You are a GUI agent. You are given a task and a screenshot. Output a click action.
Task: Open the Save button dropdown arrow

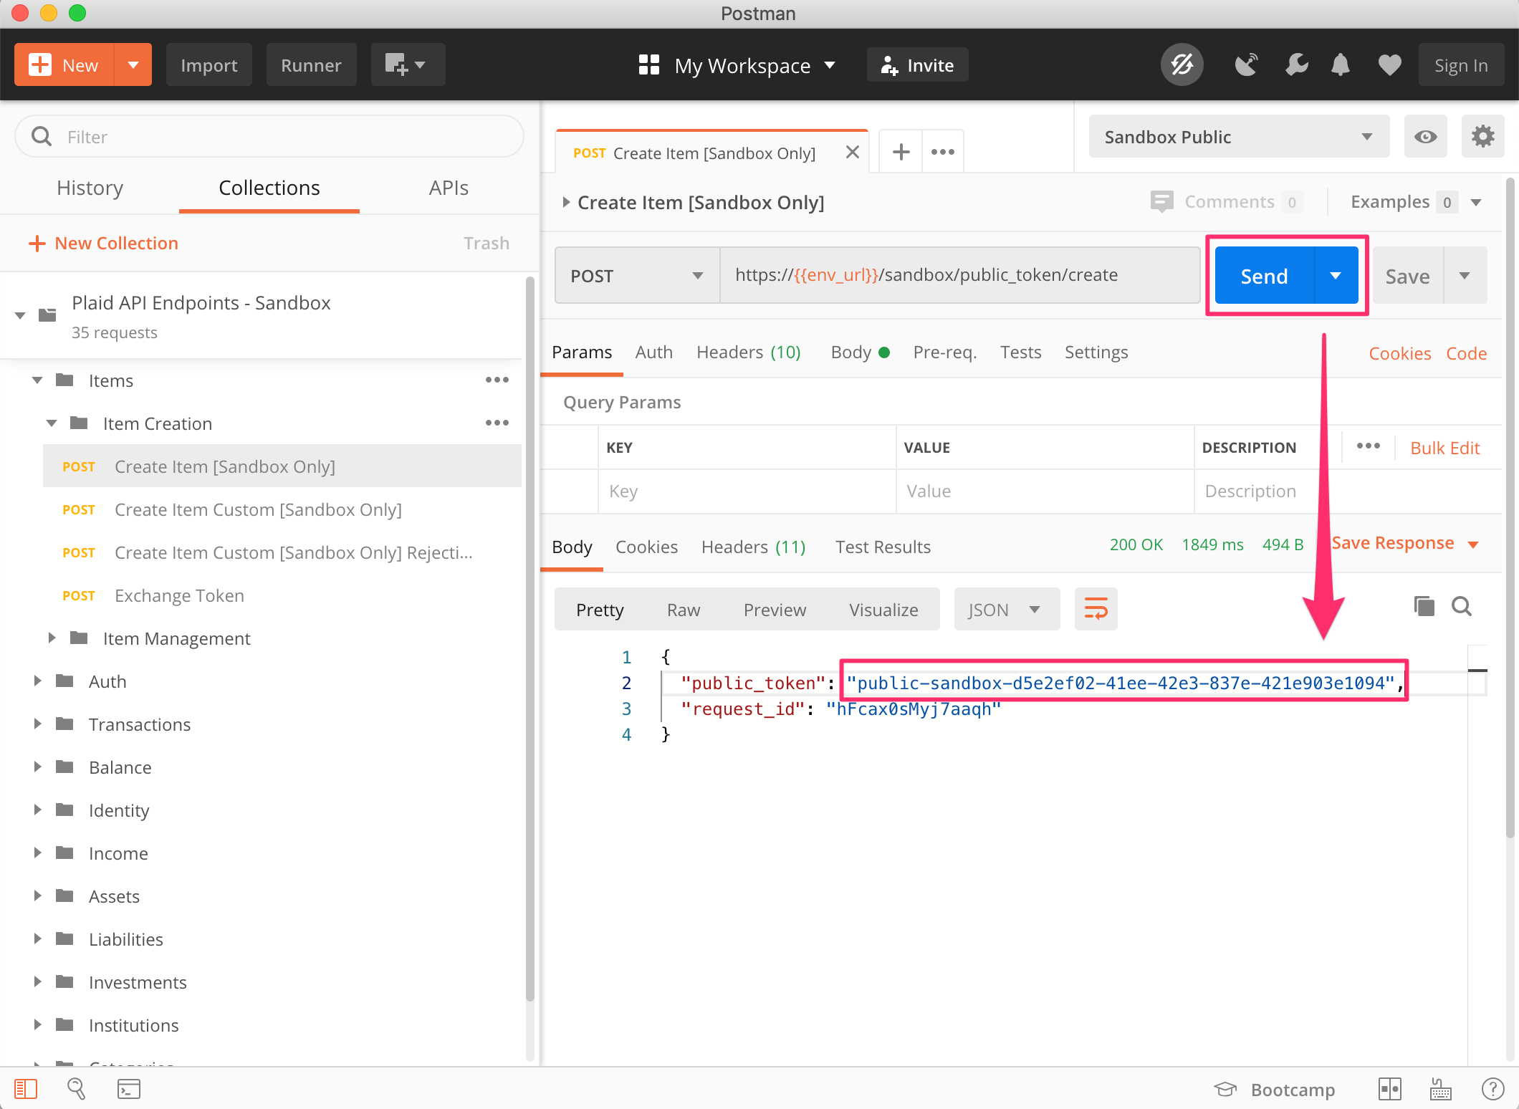point(1465,275)
